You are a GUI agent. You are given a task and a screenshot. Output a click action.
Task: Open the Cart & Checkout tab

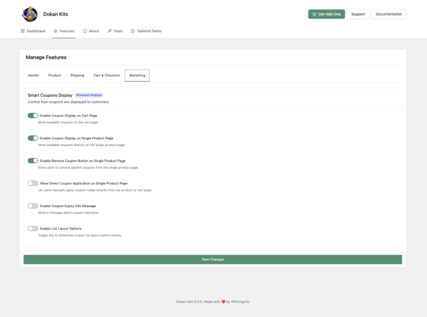[106, 76]
